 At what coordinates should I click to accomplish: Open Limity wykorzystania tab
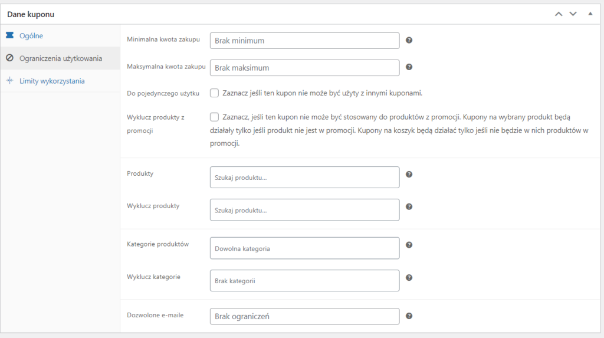(x=52, y=81)
